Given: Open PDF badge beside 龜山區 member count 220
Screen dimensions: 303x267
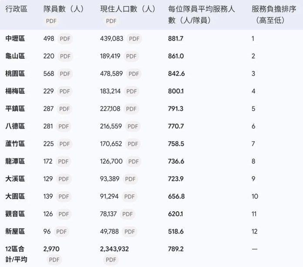Looking at the screenshot, I should click(65, 56).
